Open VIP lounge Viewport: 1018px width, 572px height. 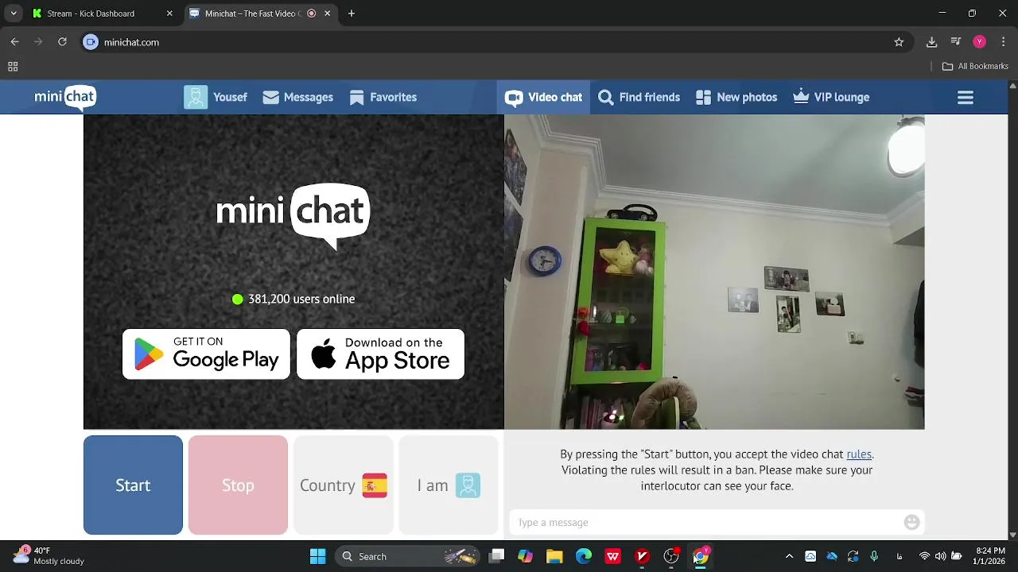click(x=831, y=97)
